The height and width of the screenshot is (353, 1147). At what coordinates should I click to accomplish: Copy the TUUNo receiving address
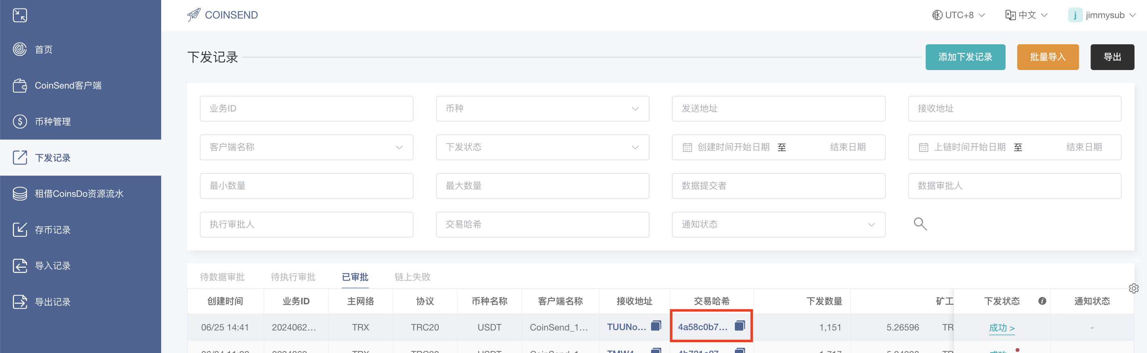pos(656,326)
